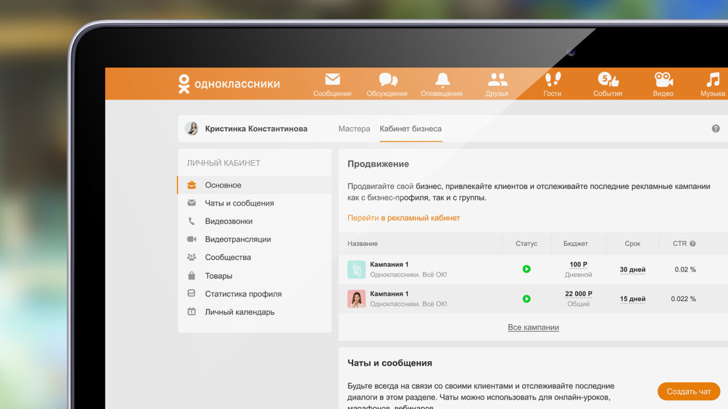Image resolution: width=728 pixels, height=409 pixels.
Task: Open Обсуждения speech bubbles icon
Action: [388, 80]
